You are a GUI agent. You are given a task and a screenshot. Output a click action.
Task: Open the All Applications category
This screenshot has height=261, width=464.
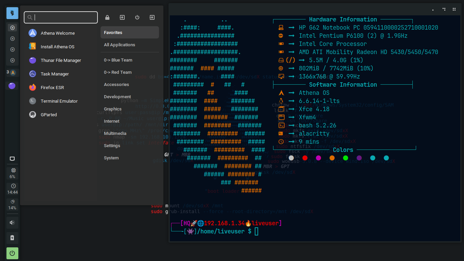(130, 45)
